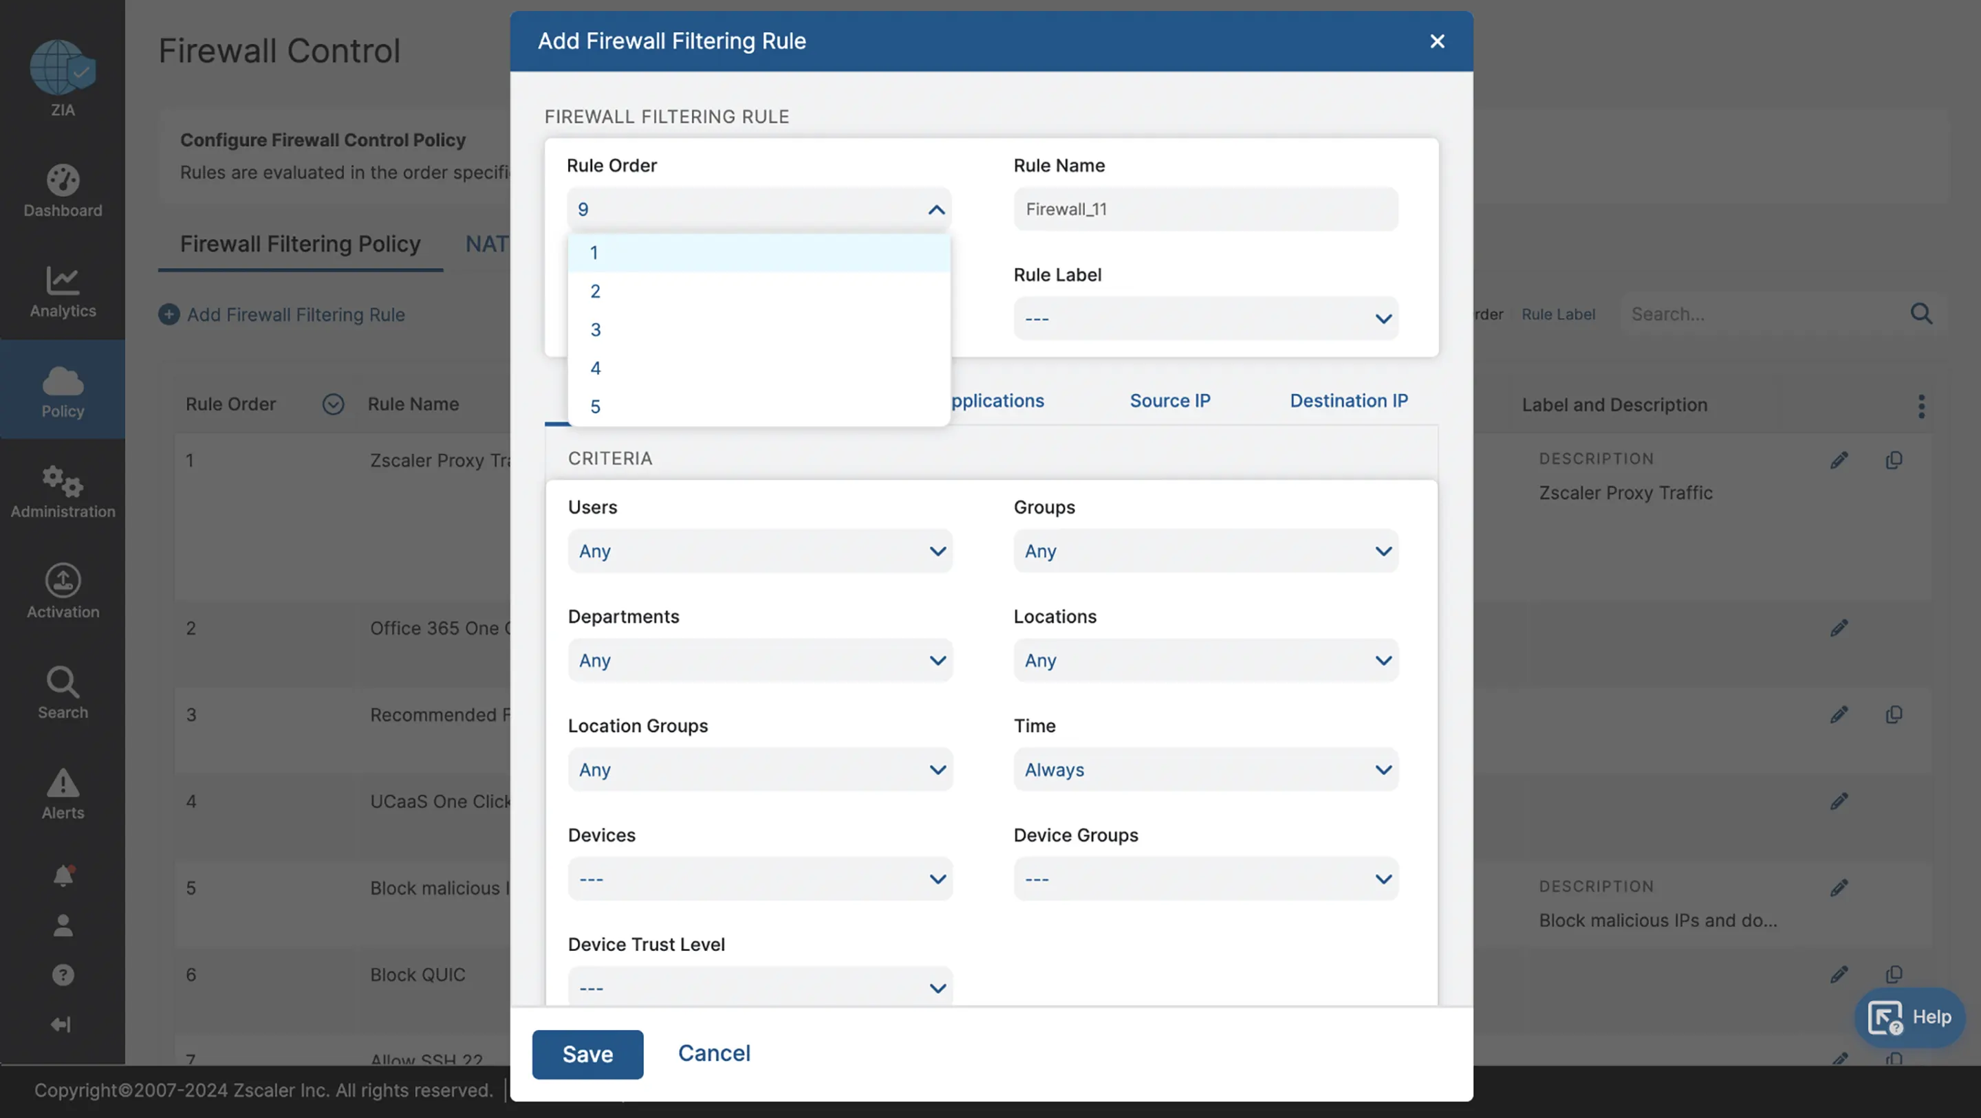Viewport: 1981px width, 1118px height.
Task: Go to Dashboard in sidebar
Action: (x=63, y=191)
